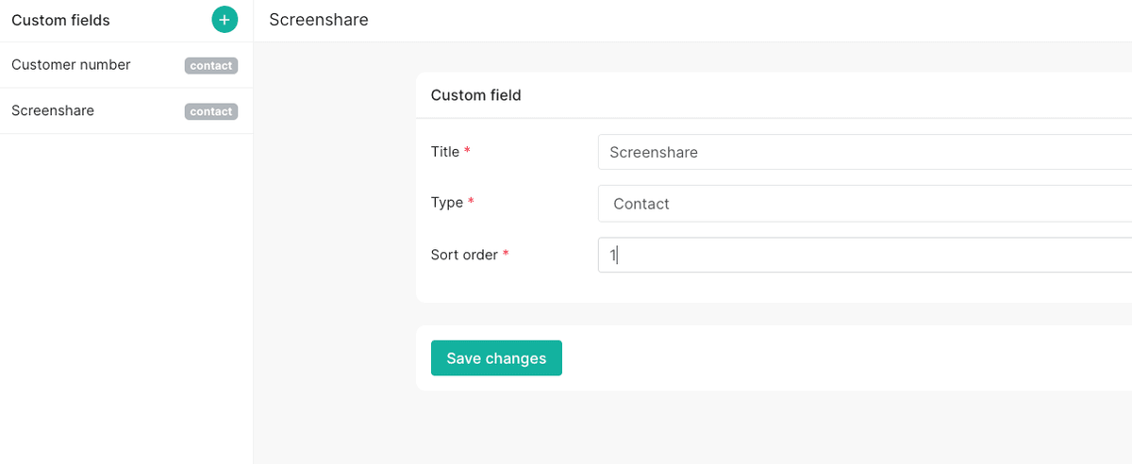Open the Customer number custom field
The image size is (1132, 464).
coord(126,65)
